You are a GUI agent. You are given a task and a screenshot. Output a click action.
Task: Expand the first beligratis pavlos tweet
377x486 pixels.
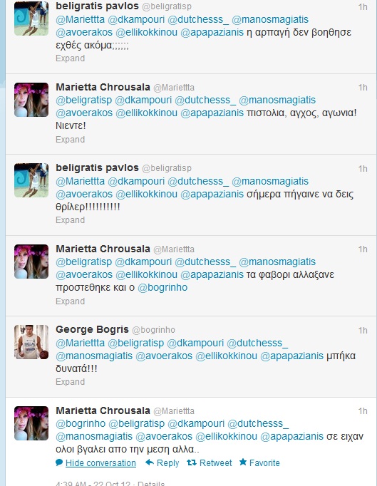[x=70, y=58]
